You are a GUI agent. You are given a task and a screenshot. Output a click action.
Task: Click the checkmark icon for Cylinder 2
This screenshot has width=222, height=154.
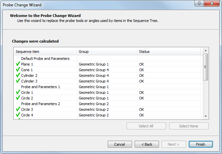[x=18, y=76]
